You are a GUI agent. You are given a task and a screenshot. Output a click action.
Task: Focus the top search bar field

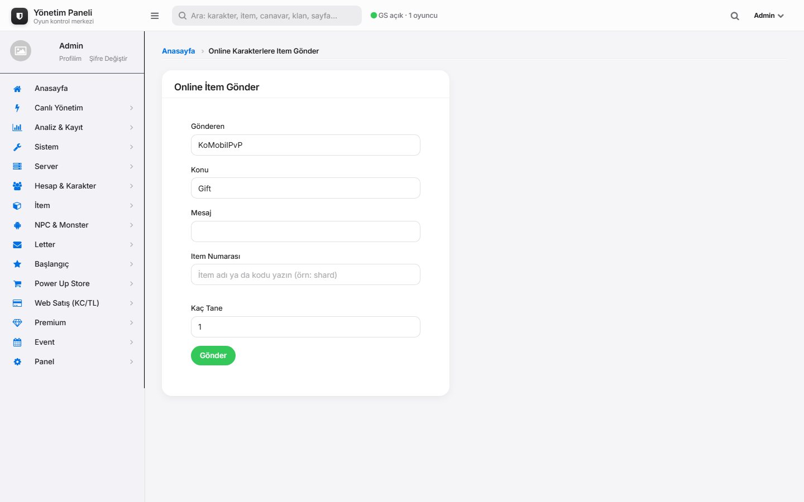click(x=267, y=16)
